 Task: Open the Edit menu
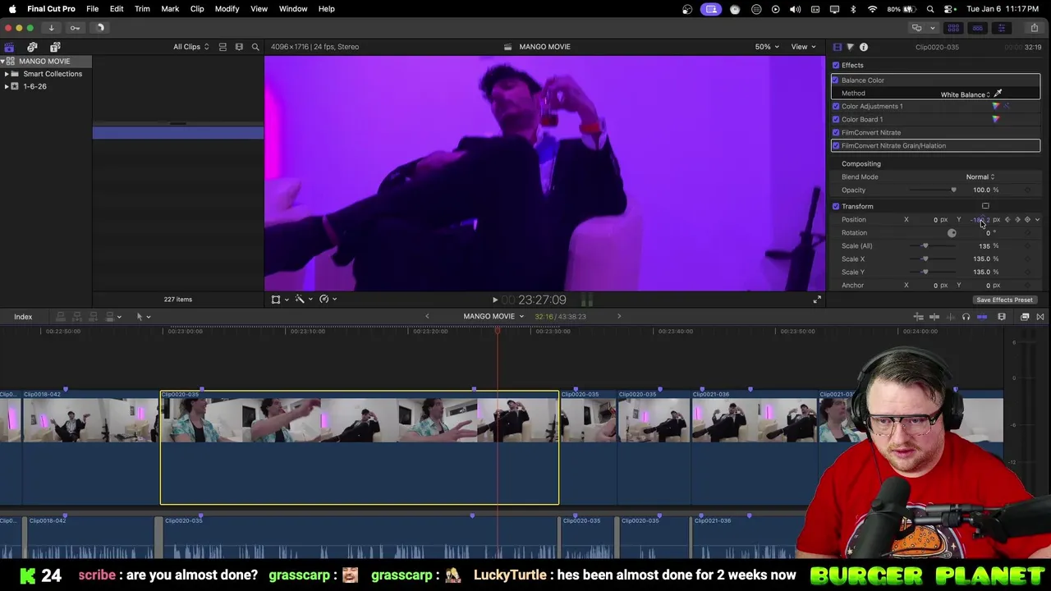(x=117, y=8)
